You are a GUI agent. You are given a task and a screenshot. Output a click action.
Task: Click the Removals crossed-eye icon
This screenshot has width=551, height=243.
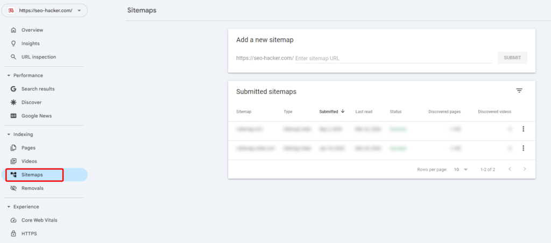click(13, 188)
